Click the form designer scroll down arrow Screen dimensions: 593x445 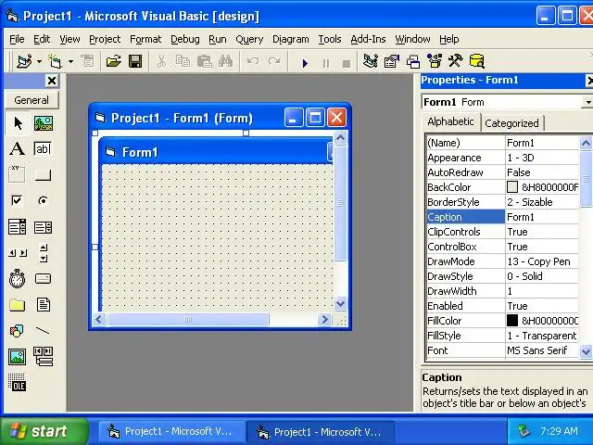click(x=340, y=303)
